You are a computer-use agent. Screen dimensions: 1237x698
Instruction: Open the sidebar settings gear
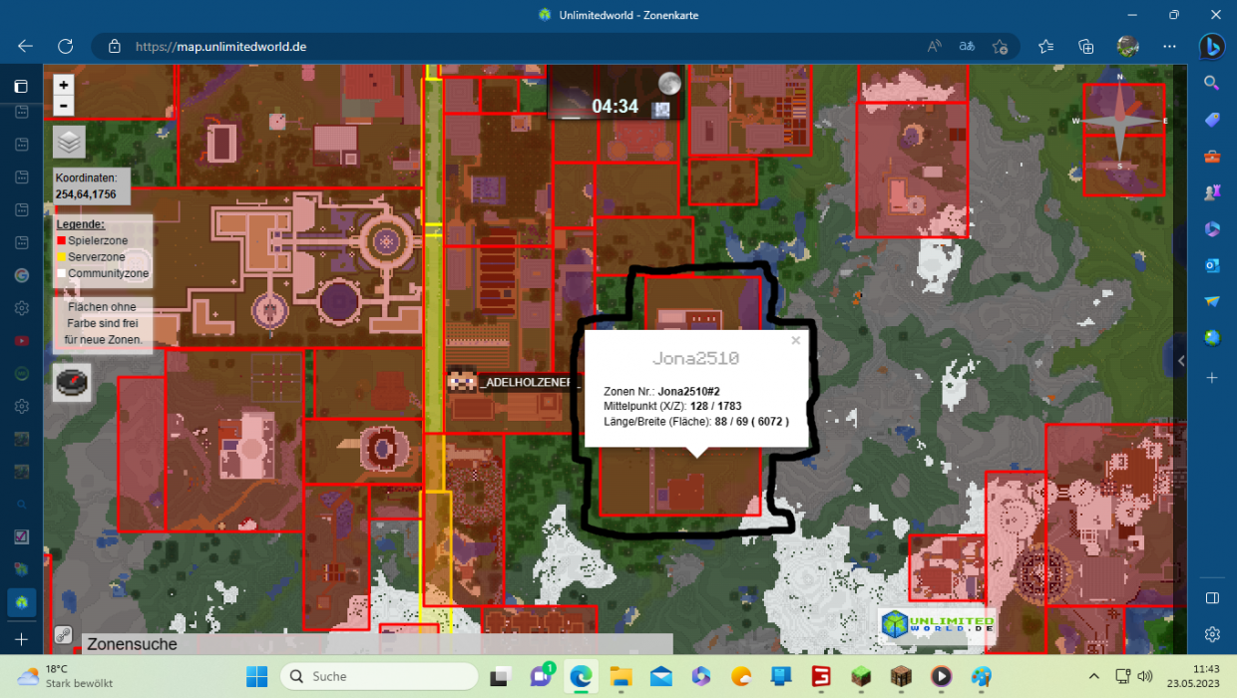coord(1212,634)
